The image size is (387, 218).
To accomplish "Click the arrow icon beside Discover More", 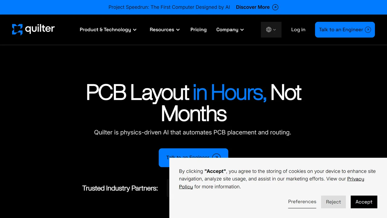I will pyautogui.click(x=275, y=7).
